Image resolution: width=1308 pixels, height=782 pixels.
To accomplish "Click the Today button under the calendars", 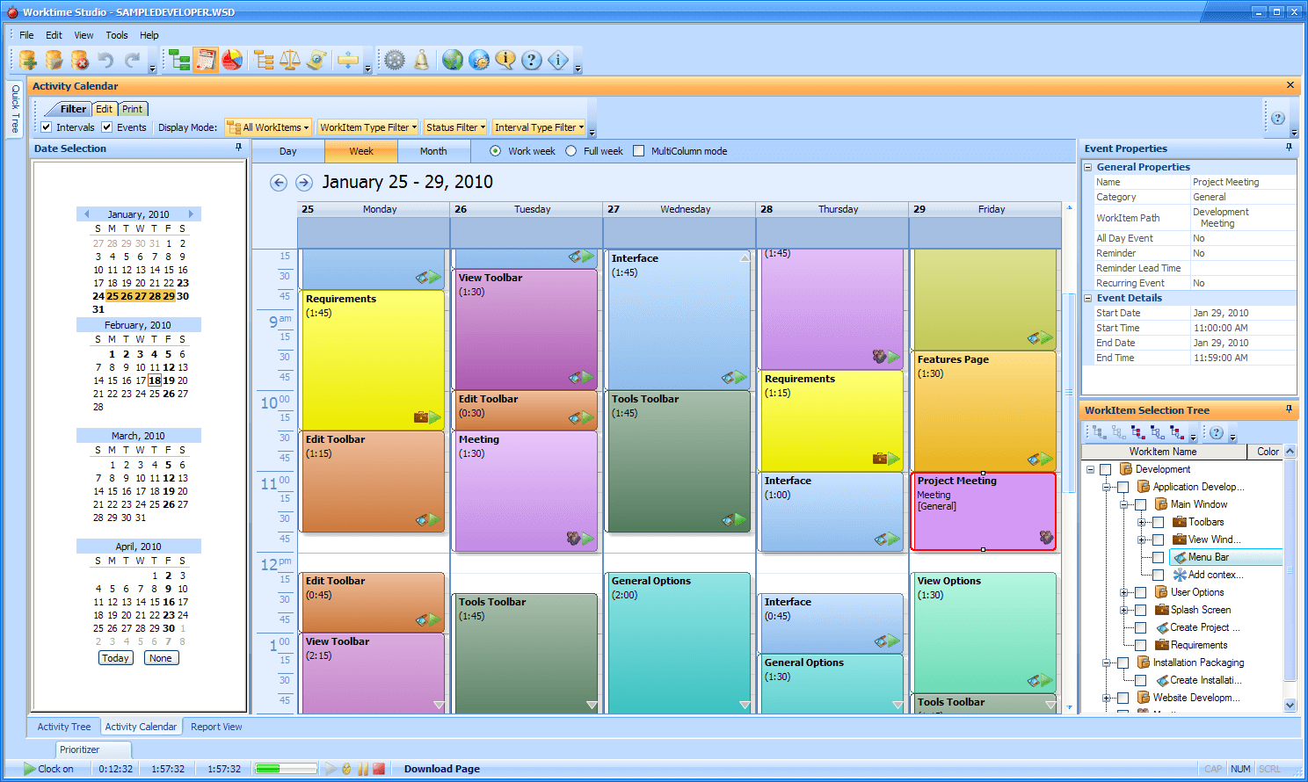I will click(x=115, y=657).
